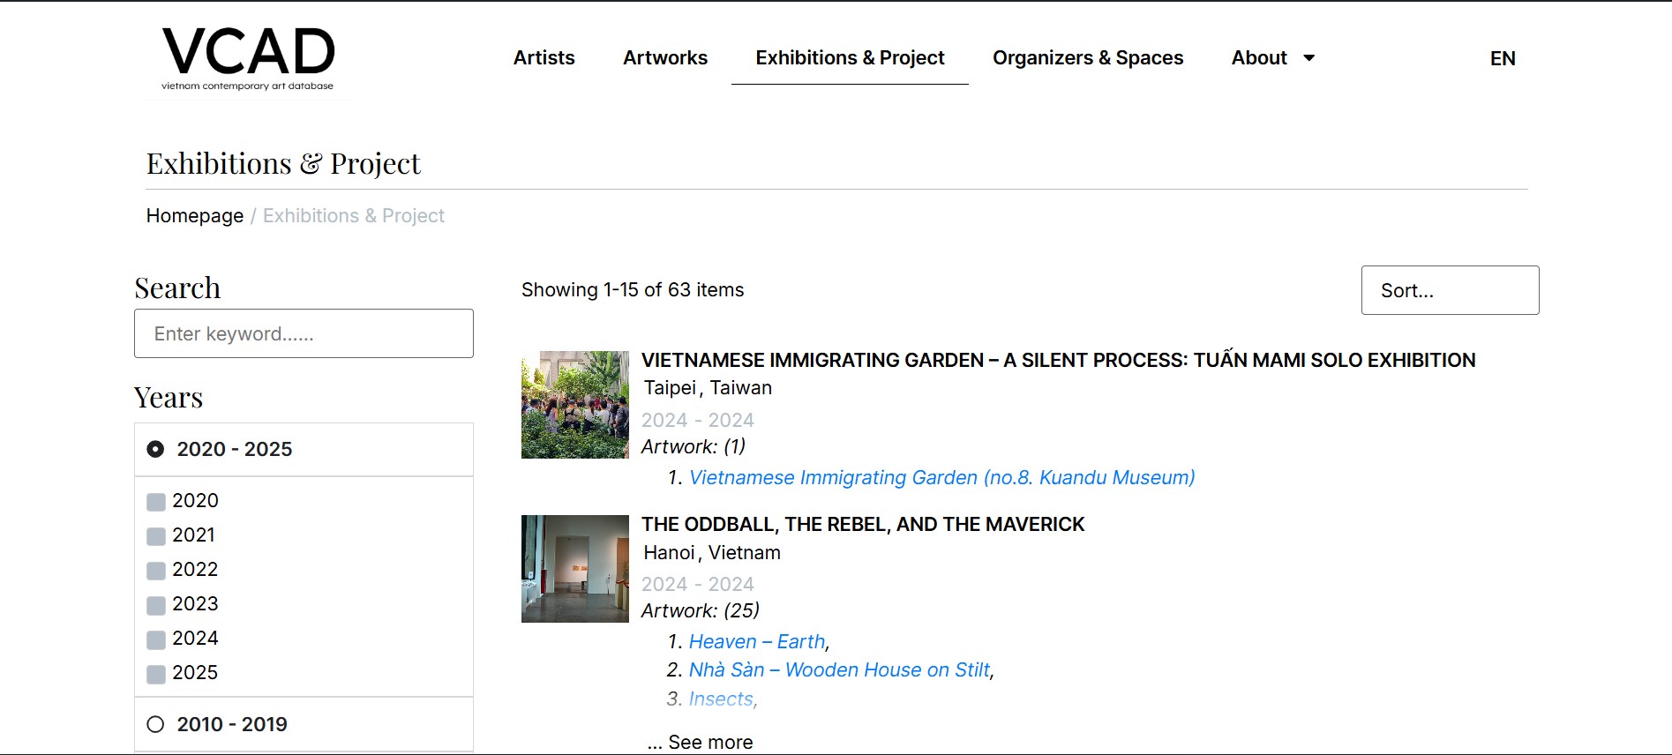Open Heaven – Earth artwork link
Screen dimensions: 1672x755
tap(756, 641)
